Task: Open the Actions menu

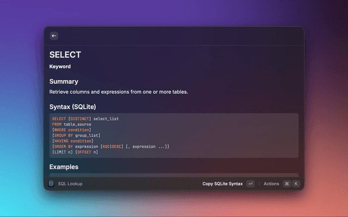Action: [271, 184]
